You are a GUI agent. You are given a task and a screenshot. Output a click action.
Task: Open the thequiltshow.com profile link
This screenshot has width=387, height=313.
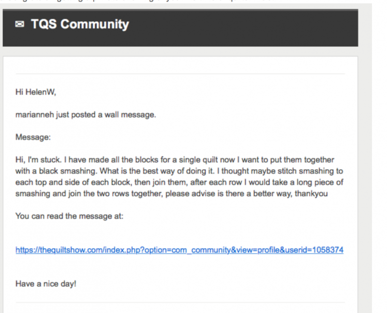coord(179,250)
